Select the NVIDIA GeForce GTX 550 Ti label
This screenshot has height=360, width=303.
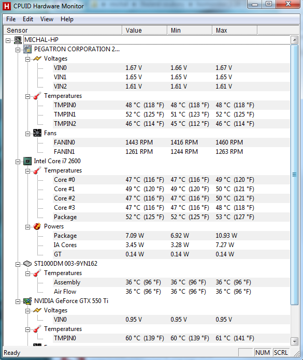(x=71, y=301)
